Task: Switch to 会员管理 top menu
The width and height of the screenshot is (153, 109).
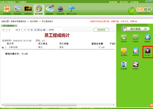Action: pos(7,10)
